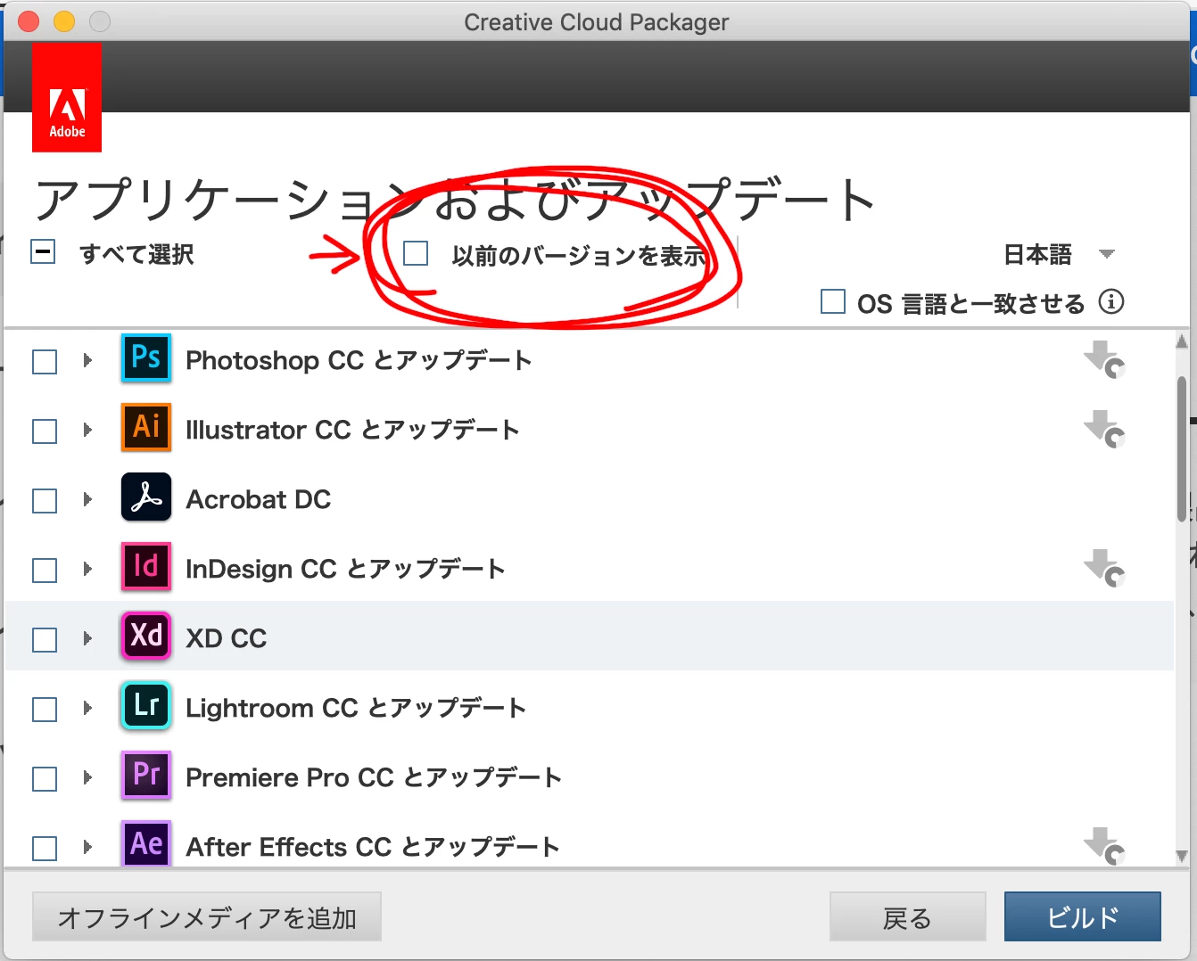Viewport: 1197px width, 961px height.
Task: Check the Acrobat DC checkbox
Action: (x=45, y=501)
